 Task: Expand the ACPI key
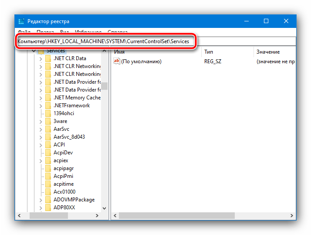pos(41,145)
